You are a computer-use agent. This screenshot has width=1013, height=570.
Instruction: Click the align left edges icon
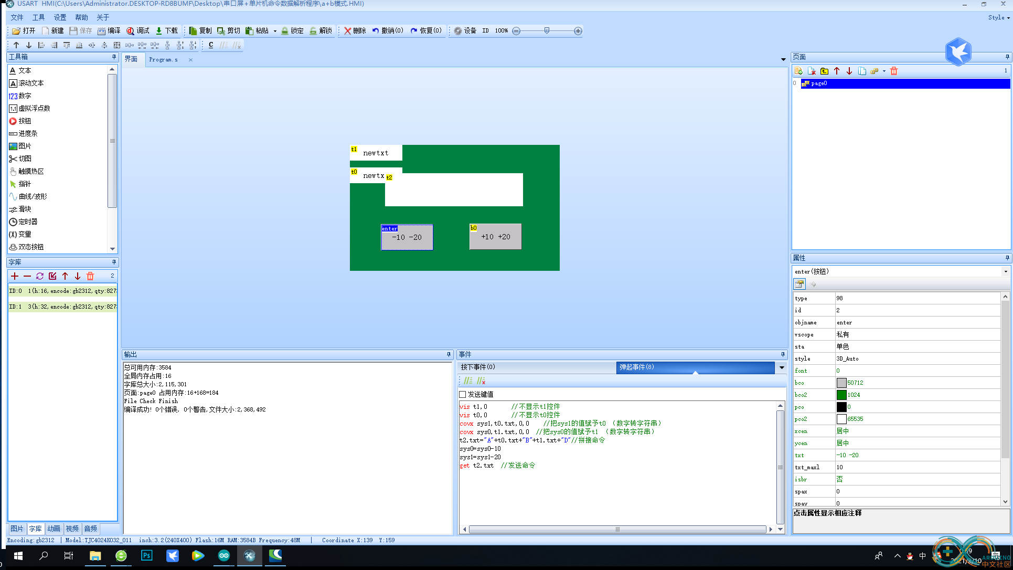coord(41,45)
